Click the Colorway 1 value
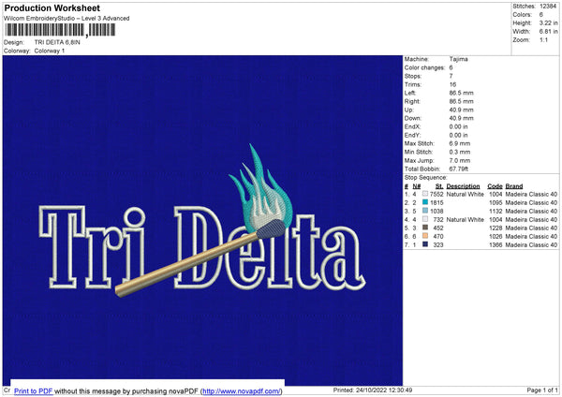The height and width of the screenshot is (397, 562). point(50,51)
